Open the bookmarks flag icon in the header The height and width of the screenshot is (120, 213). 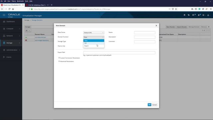pos(184,15)
